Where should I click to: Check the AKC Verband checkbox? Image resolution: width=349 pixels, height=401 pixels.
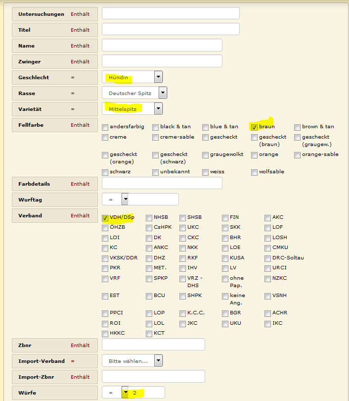pyautogui.click(x=268, y=218)
